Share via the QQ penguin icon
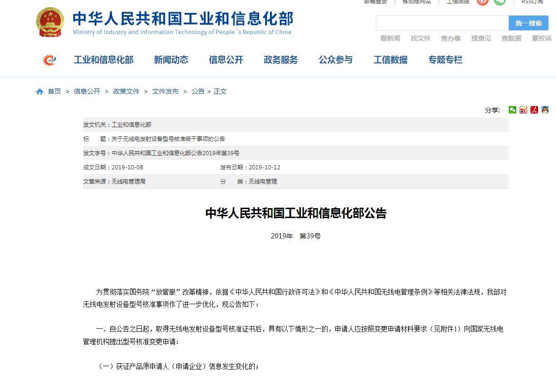The width and height of the screenshot is (556, 378). tap(545, 110)
